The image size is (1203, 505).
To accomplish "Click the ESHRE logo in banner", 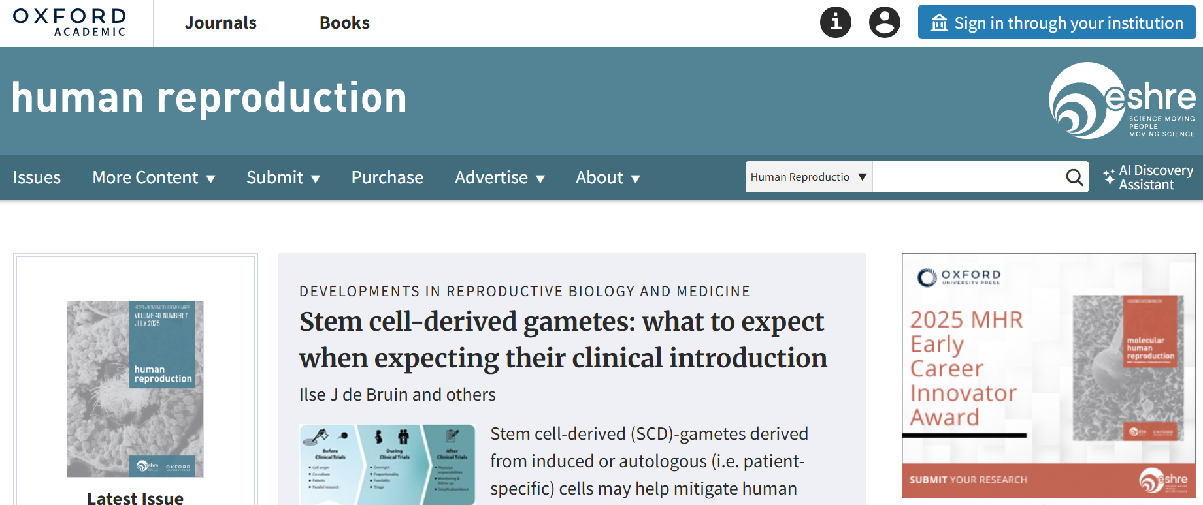I will (1122, 100).
